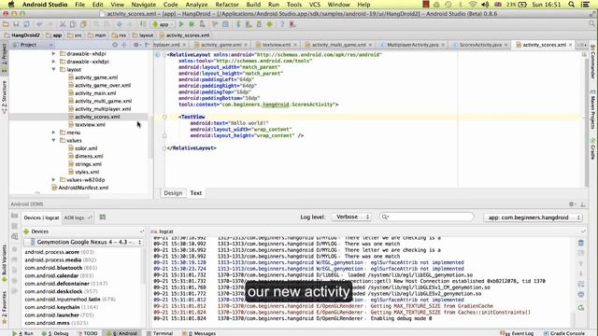Open the Refactor menu

227,5
